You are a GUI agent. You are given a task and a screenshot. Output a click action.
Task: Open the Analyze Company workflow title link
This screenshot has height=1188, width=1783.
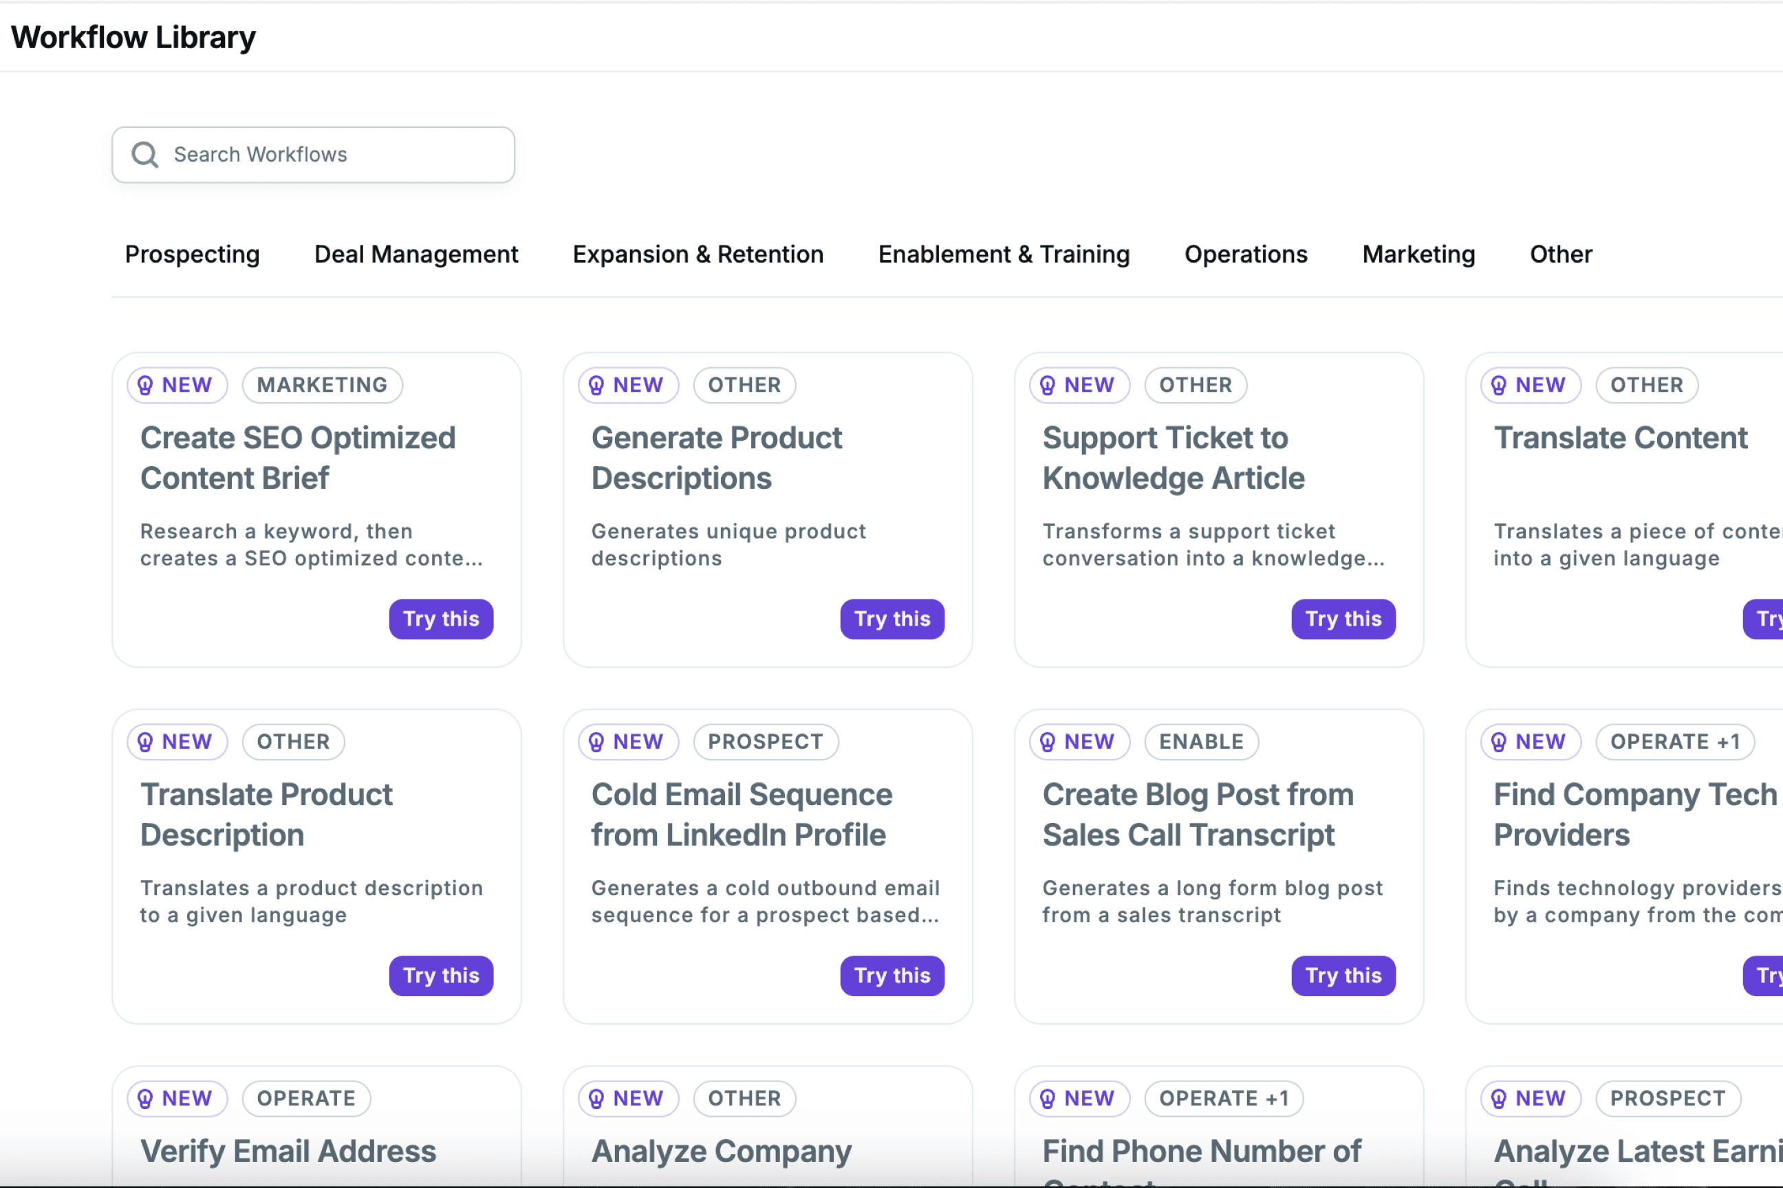(x=720, y=1151)
